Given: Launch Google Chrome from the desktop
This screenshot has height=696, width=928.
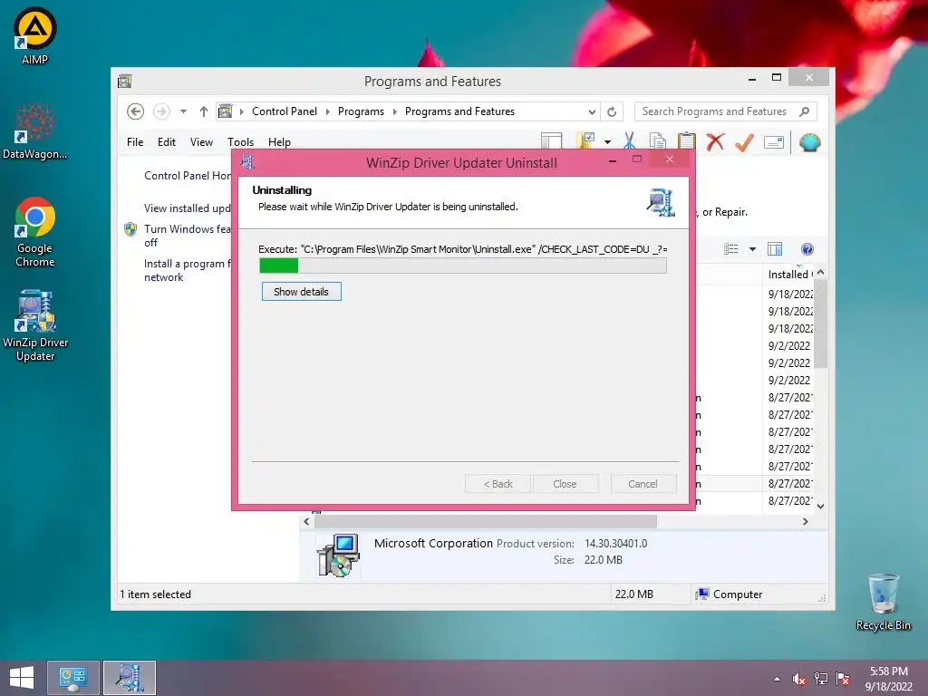Looking at the screenshot, I should (x=35, y=232).
